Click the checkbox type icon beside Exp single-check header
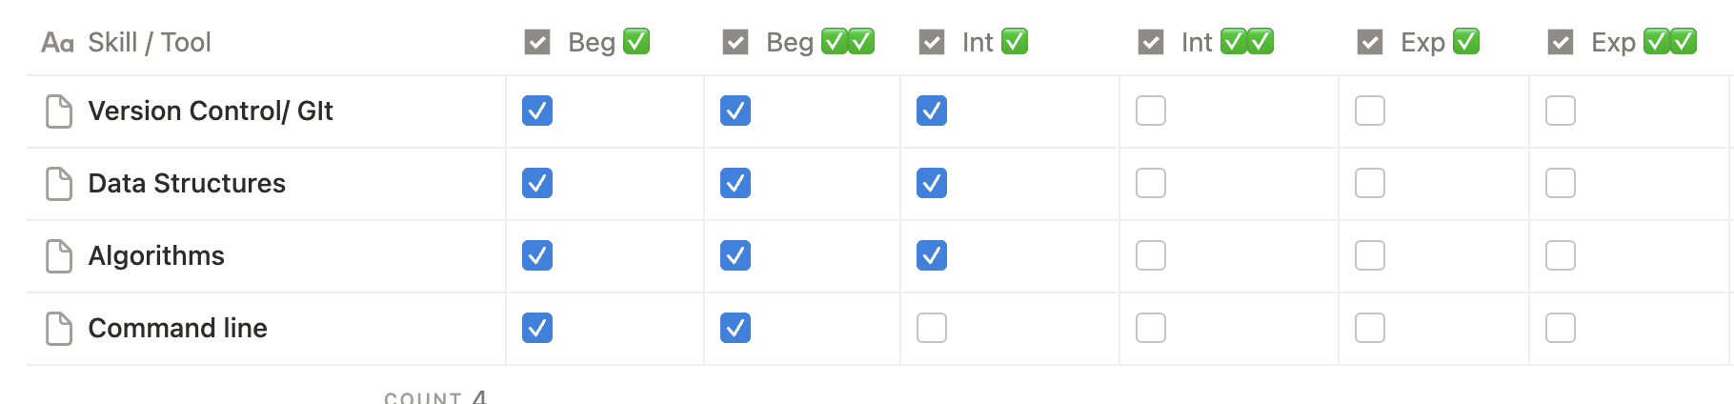The height and width of the screenshot is (404, 1734). 1370,43
